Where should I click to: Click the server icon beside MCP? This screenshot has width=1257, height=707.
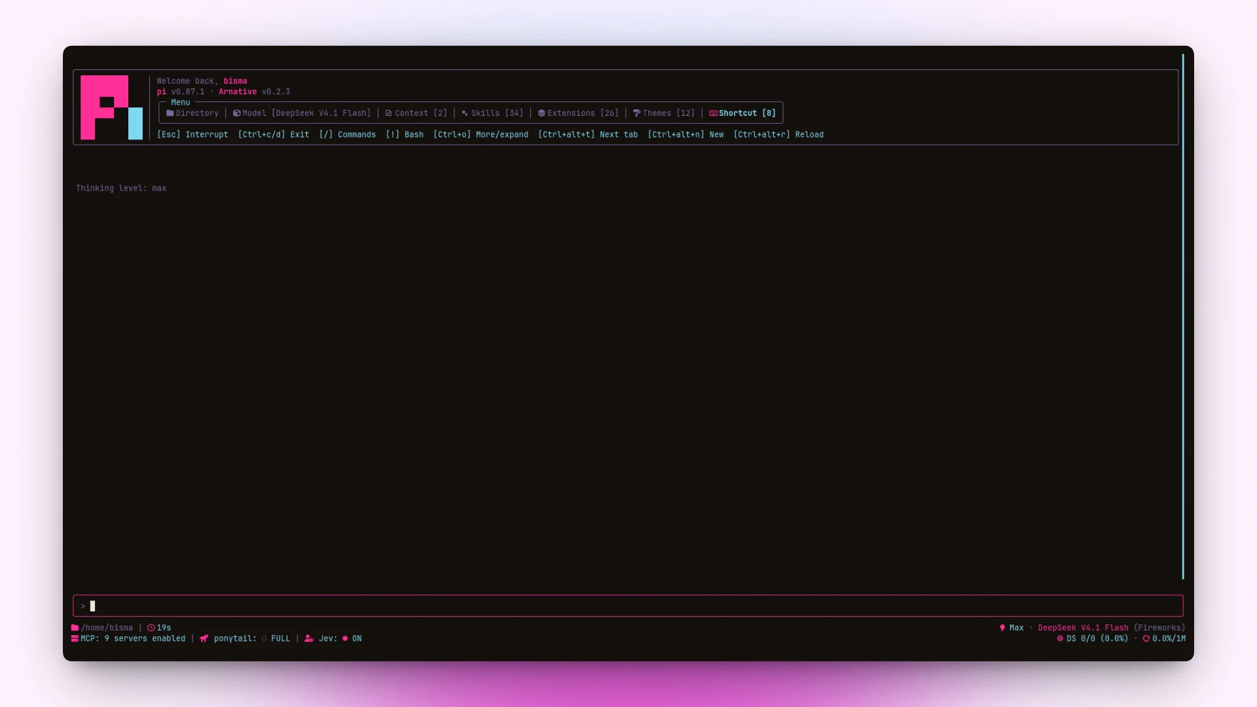(75, 638)
